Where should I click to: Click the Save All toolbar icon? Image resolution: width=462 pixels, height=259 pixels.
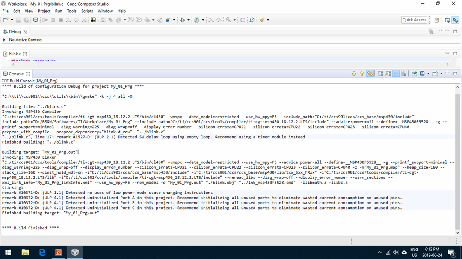click(26, 20)
